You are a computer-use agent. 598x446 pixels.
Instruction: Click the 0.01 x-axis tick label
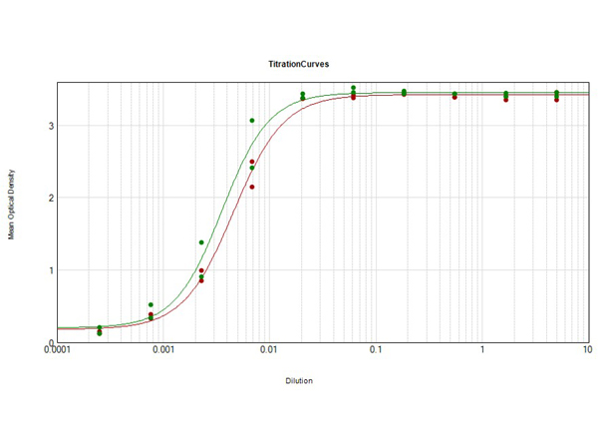(268, 350)
